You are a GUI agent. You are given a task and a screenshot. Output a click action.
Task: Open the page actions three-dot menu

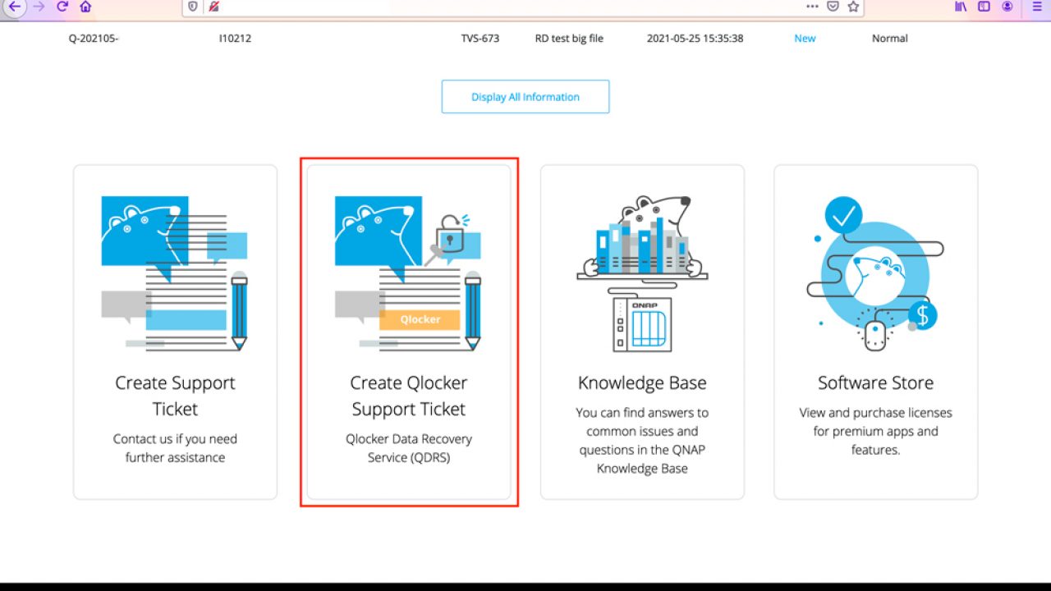click(812, 7)
